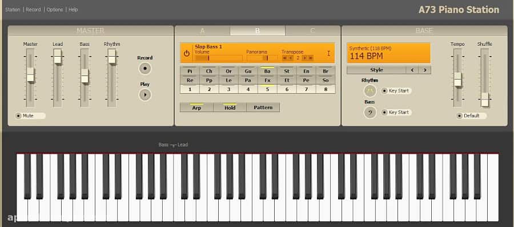This screenshot has width=514, height=227.
Task: Switch to layer tab A
Action: pyautogui.click(x=202, y=31)
